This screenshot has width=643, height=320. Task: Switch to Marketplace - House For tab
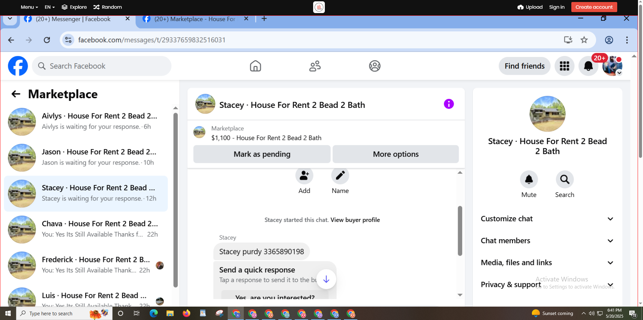click(195, 19)
